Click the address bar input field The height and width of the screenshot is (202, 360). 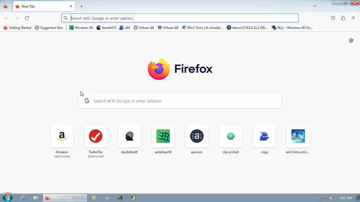pyautogui.click(x=180, y=18)
